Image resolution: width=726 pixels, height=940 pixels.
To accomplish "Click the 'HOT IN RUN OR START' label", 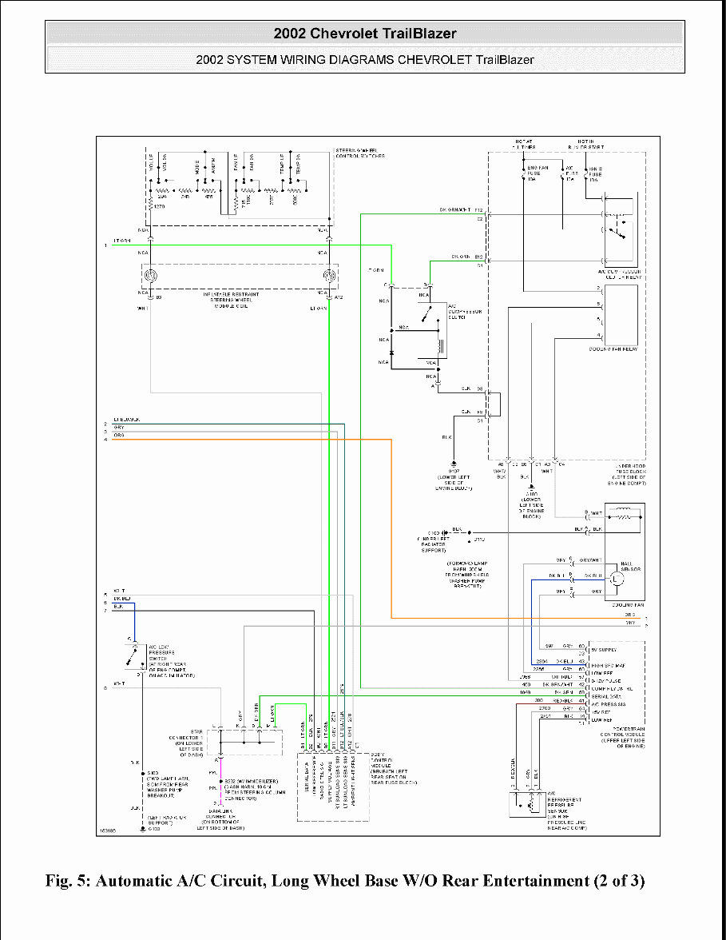I will pos(586,144).
